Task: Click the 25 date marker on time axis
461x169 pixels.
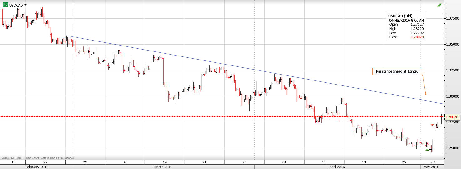Action: (404, 162)
